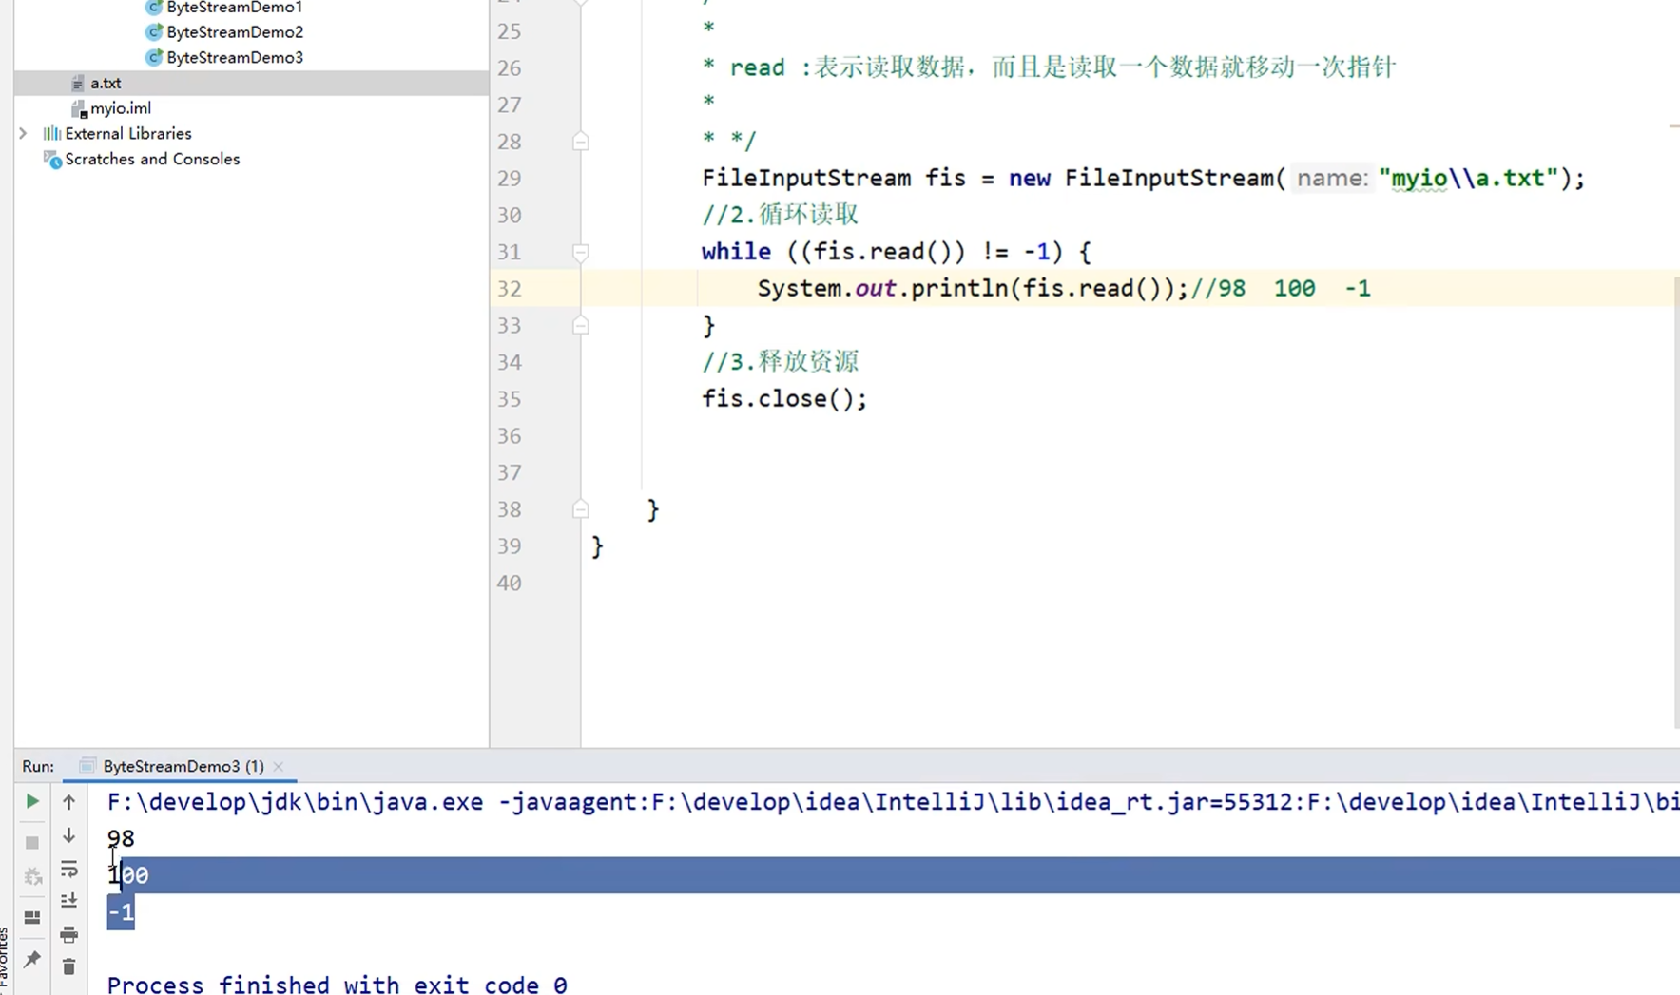Screen dimensions: 1680x995
Task: Rerun ByteStreamDemo3 with the green play icon
Action: 32,801
